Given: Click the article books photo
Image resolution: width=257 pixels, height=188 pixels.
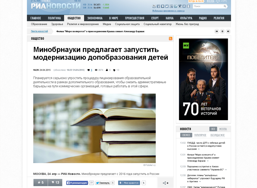Looking at the screenshot, I should coord(94,128).
